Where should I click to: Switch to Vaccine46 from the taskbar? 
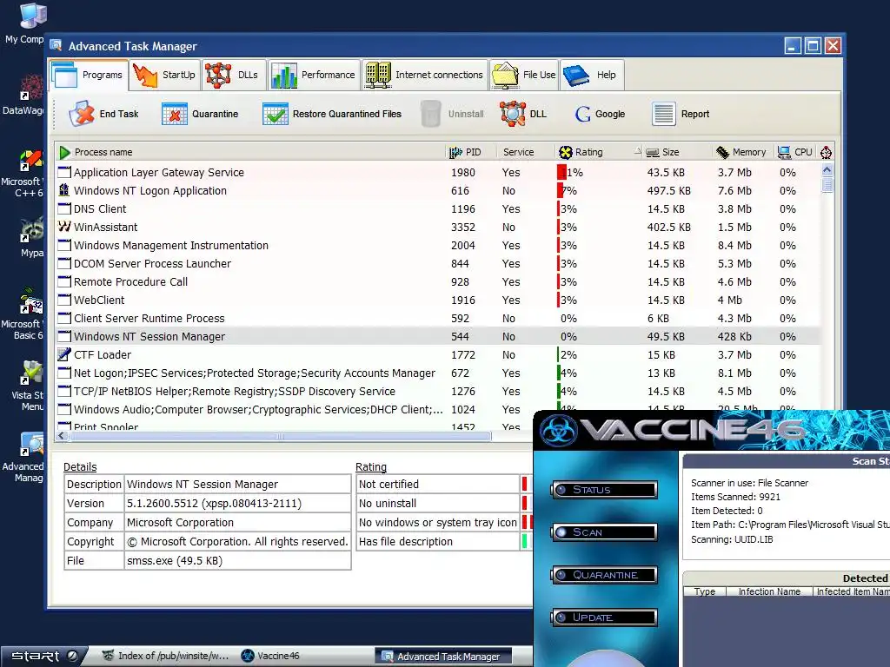270,656
